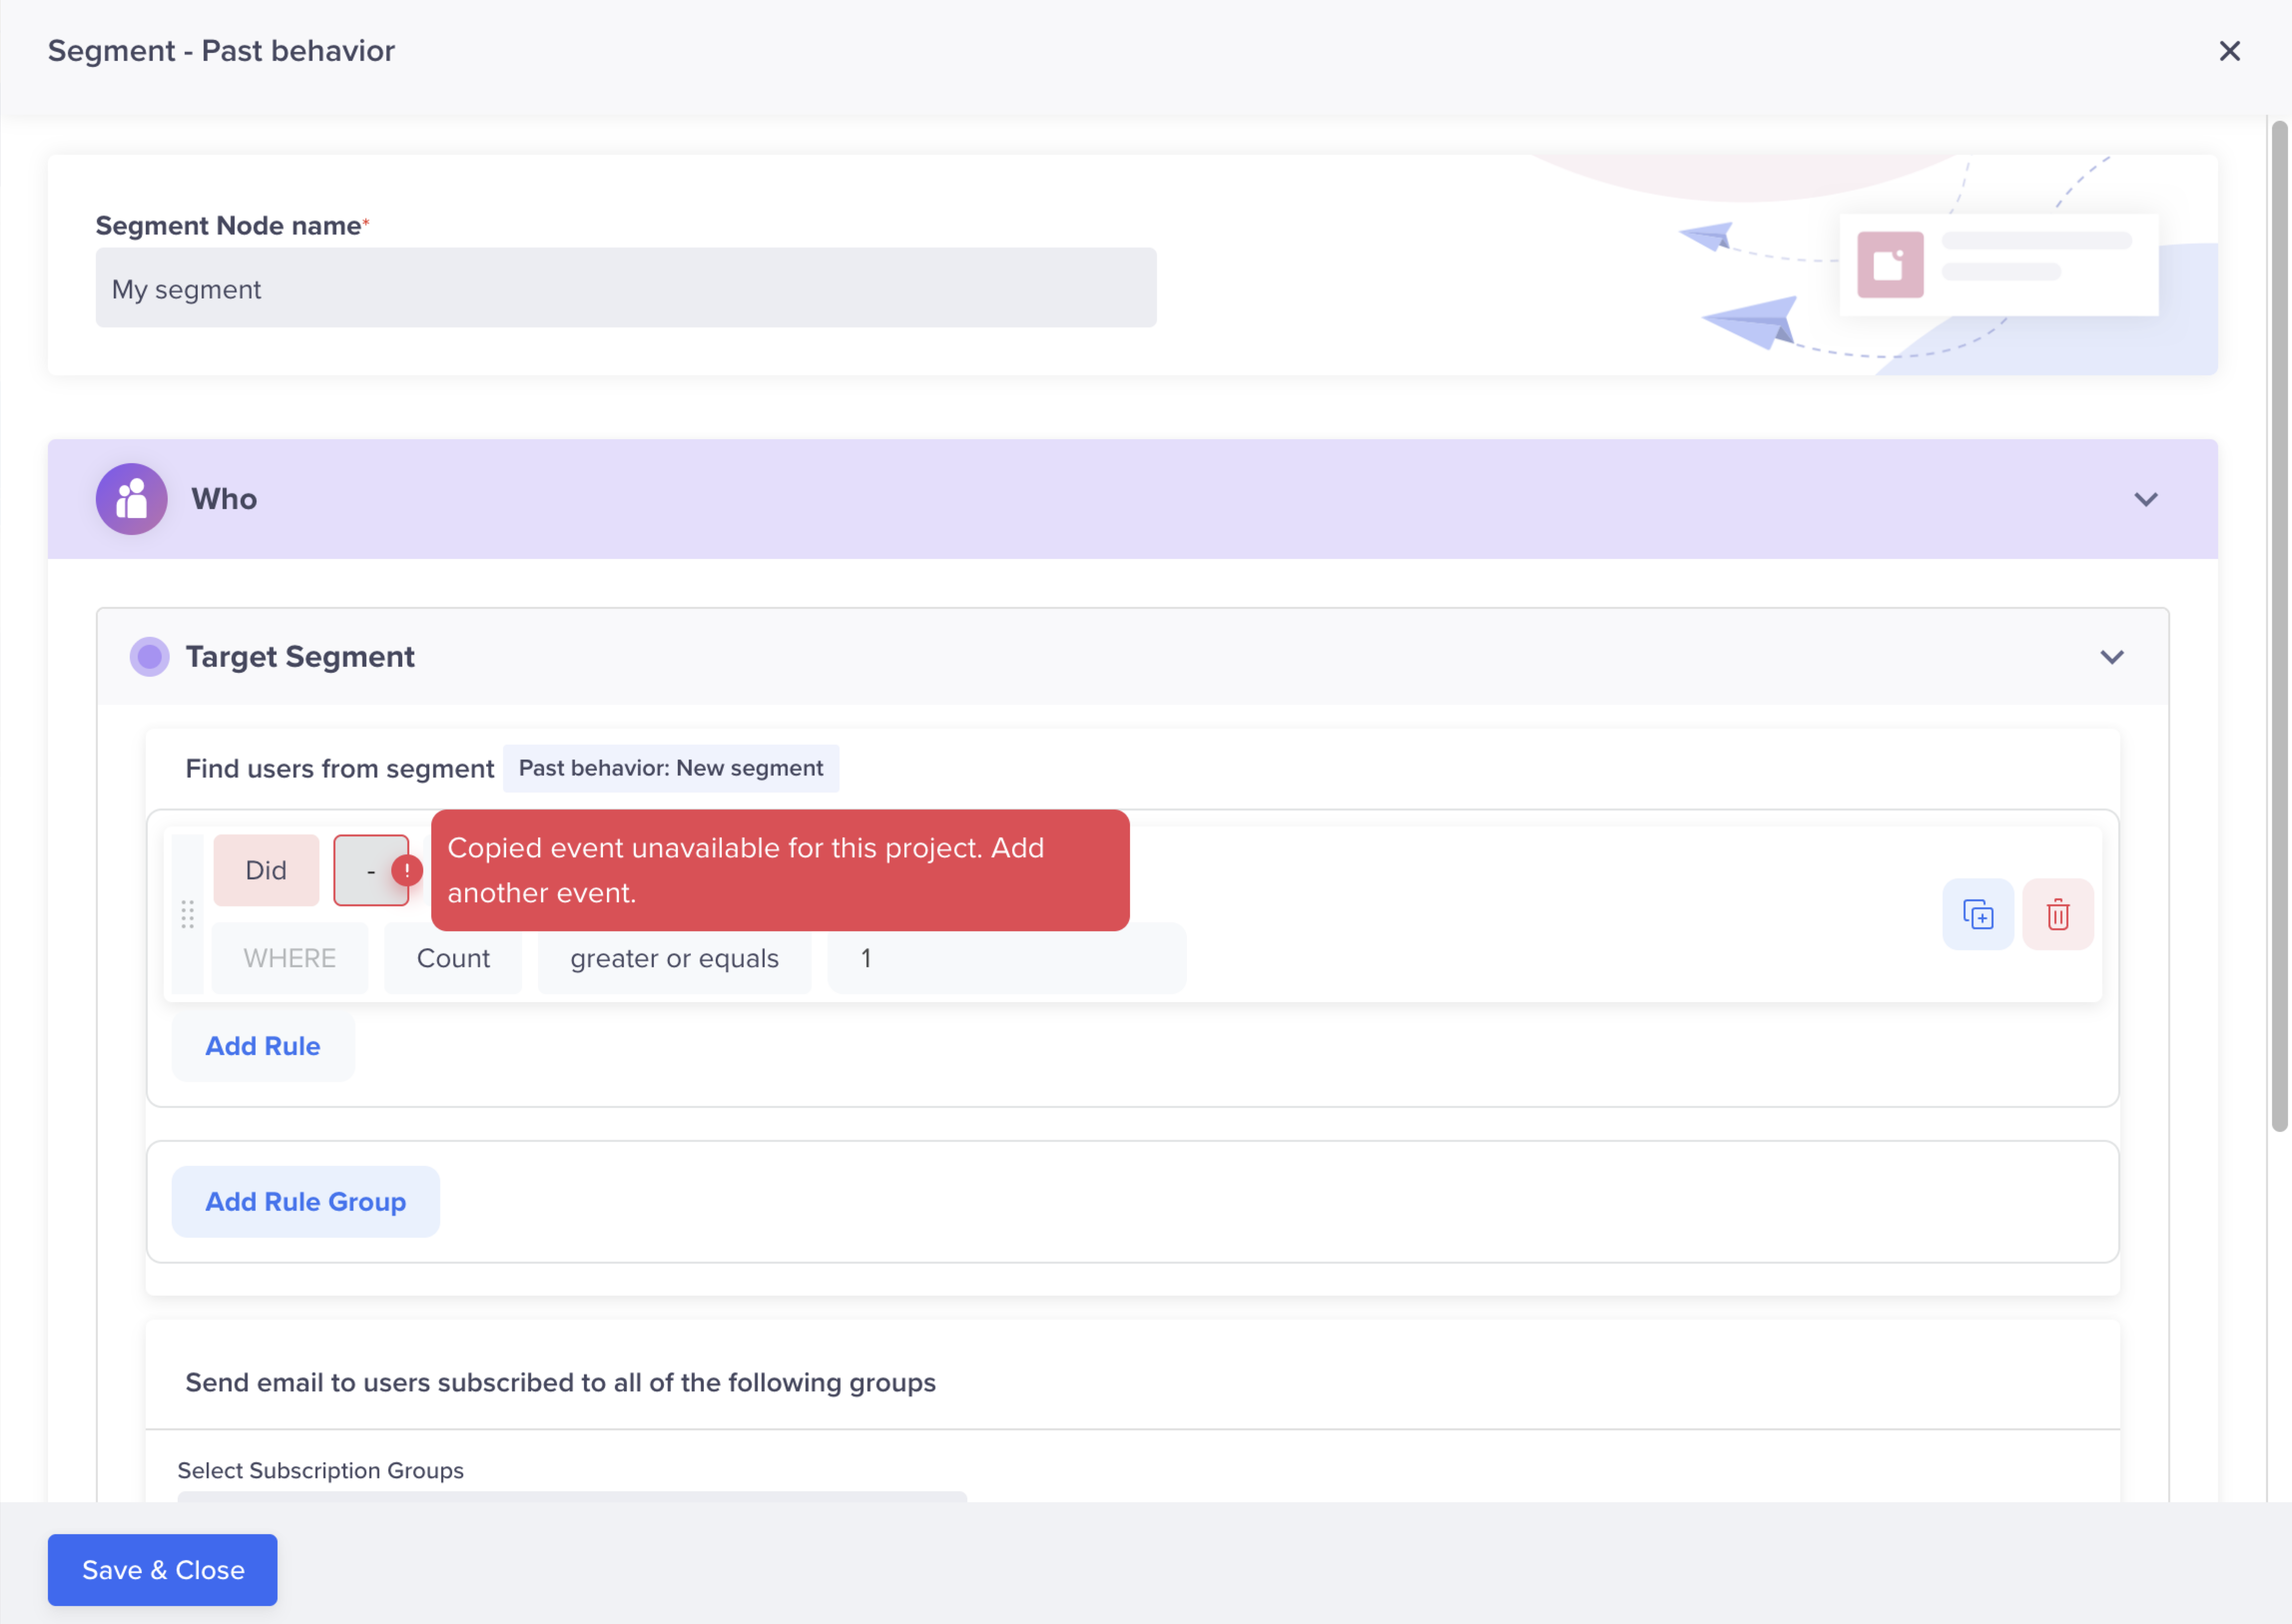Screen dimensions: 2292x1624
Task: Toggle the Did condition button
Action: pos(266,870)
